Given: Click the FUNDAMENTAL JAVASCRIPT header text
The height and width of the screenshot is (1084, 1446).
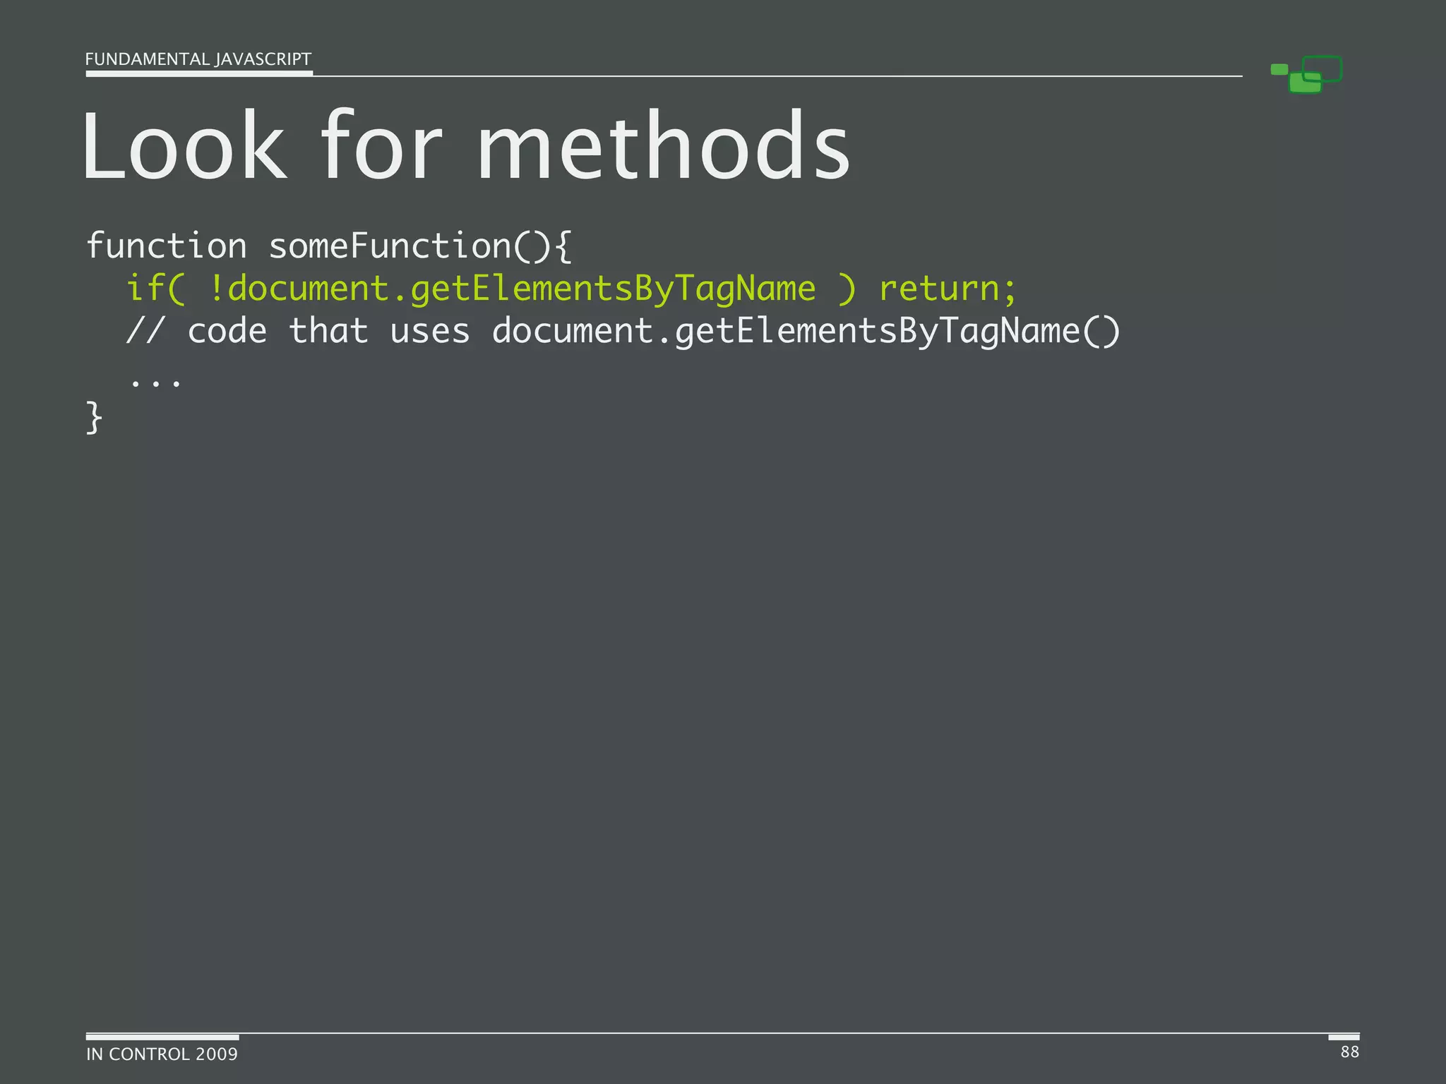Looking at the screenshot, I should click(198, 59).
